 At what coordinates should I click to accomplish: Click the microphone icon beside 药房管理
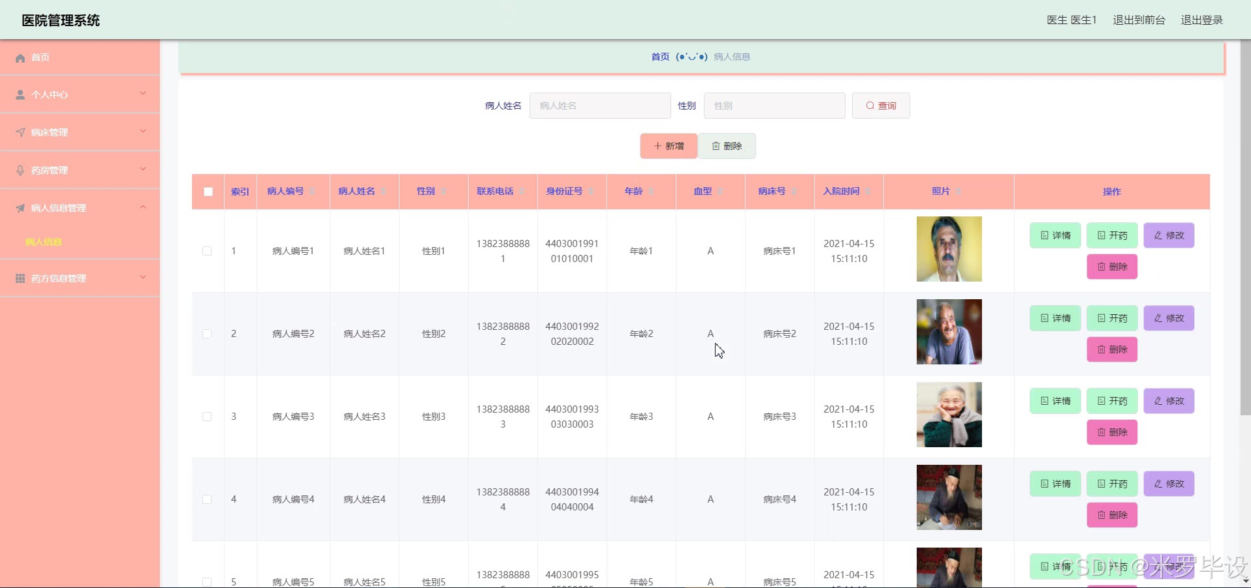[x=20, y=170]
